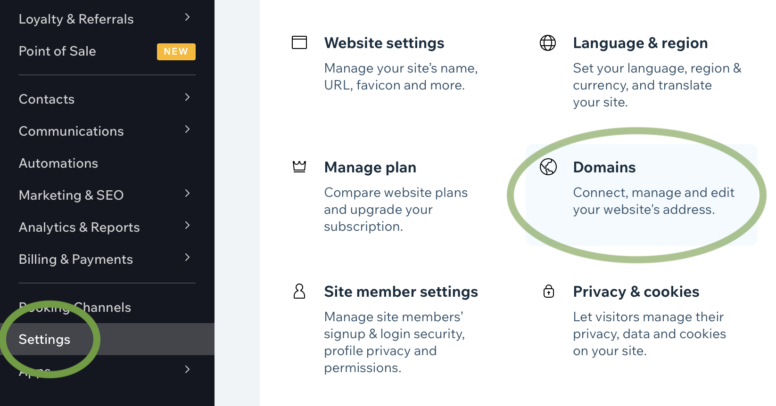This screenshot has width=776, height=406.
Task: Click the Language & region globe icon
Action: [548, 42]
